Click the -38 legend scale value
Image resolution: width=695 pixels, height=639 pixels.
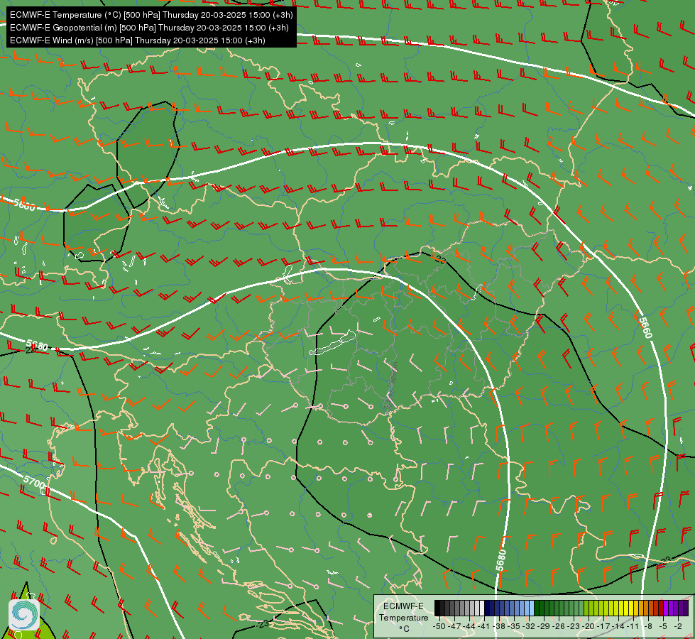[499, 626]
